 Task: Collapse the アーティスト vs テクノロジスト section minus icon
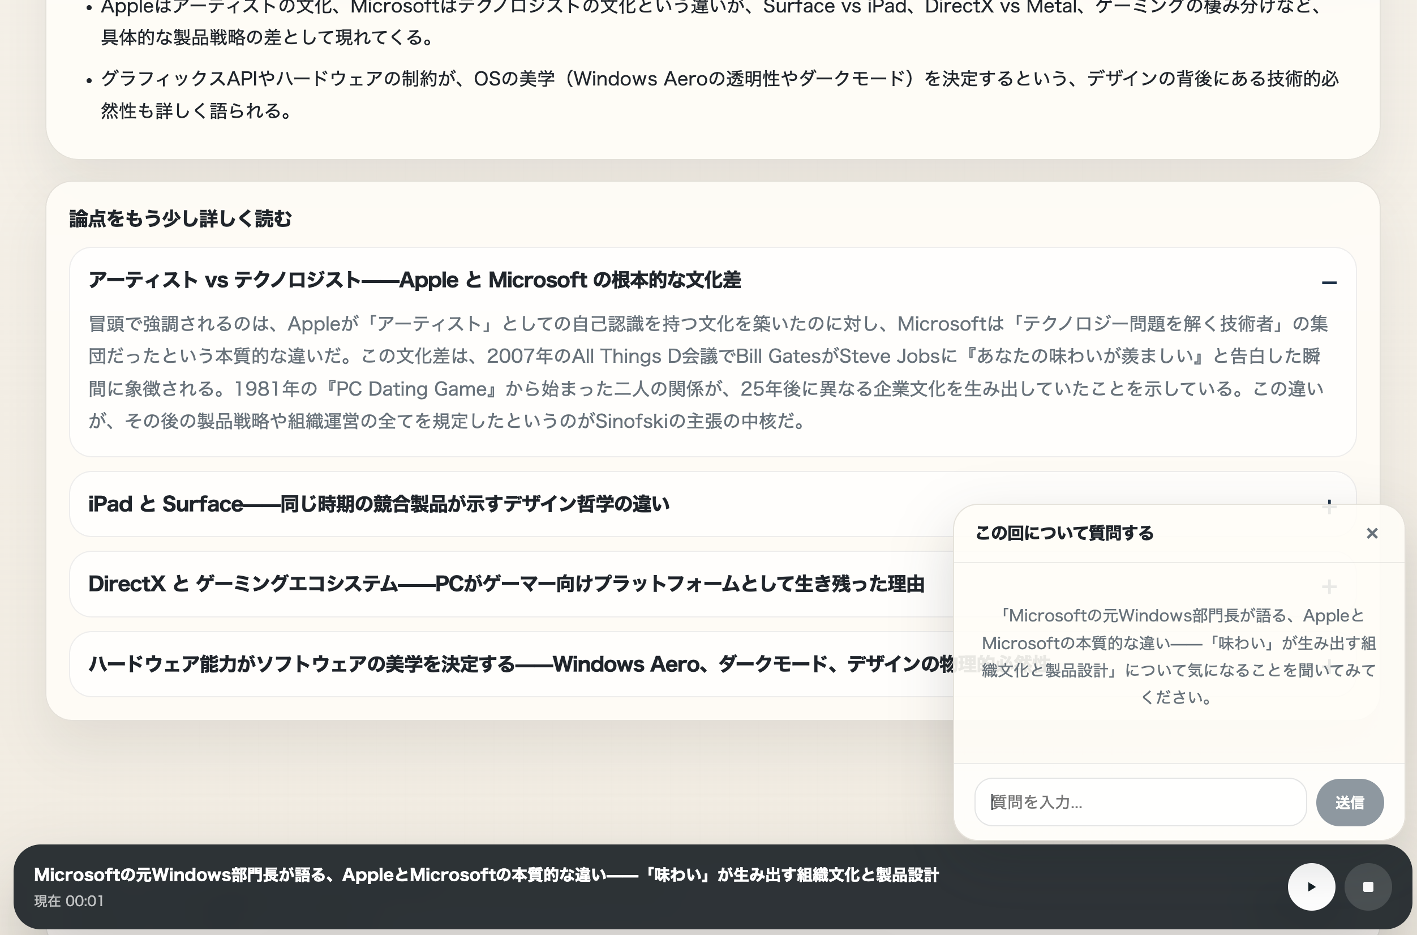(1329, 282)
